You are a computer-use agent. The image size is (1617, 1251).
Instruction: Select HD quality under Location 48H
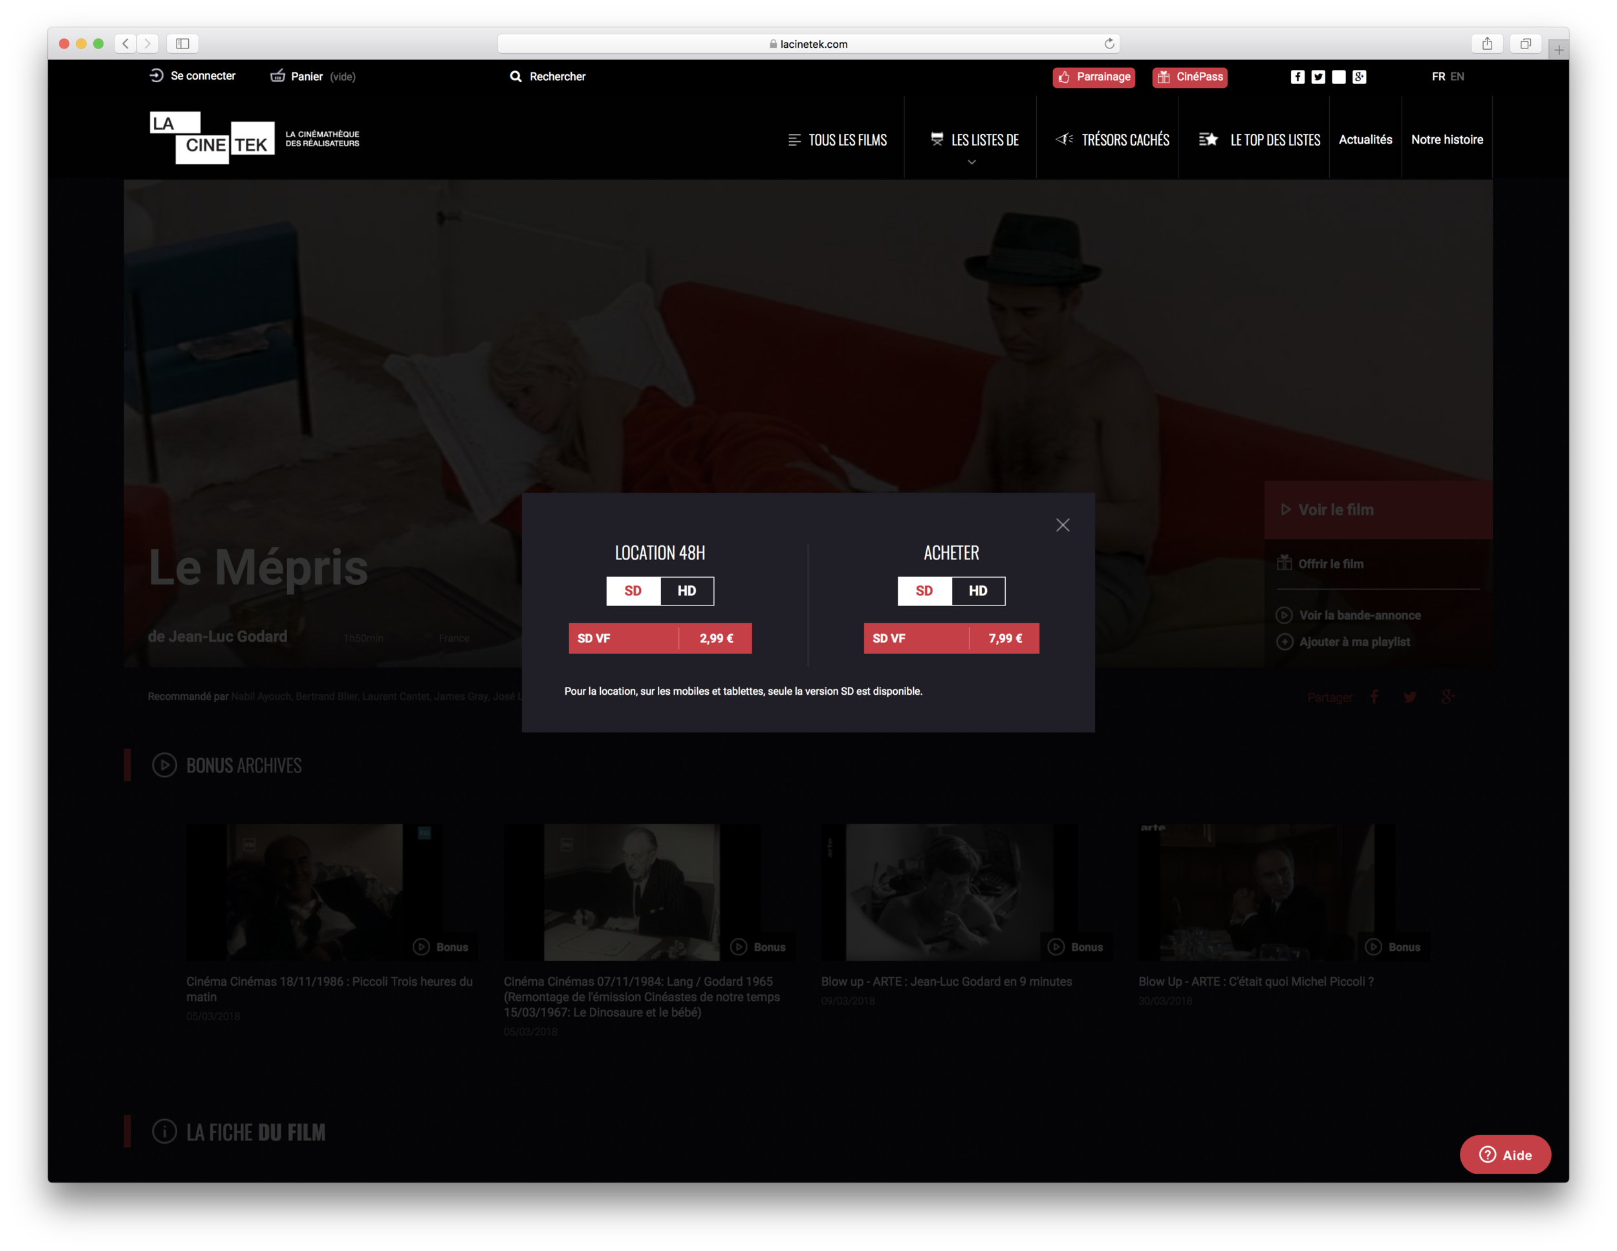click(x=687, y=591)
